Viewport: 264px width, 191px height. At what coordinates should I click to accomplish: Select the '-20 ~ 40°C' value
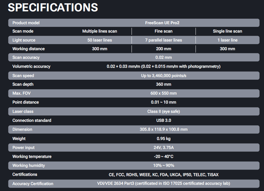click(164, 157)
